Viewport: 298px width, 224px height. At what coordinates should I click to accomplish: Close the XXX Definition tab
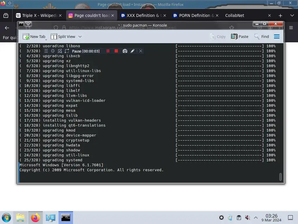(x=165, y=15)
